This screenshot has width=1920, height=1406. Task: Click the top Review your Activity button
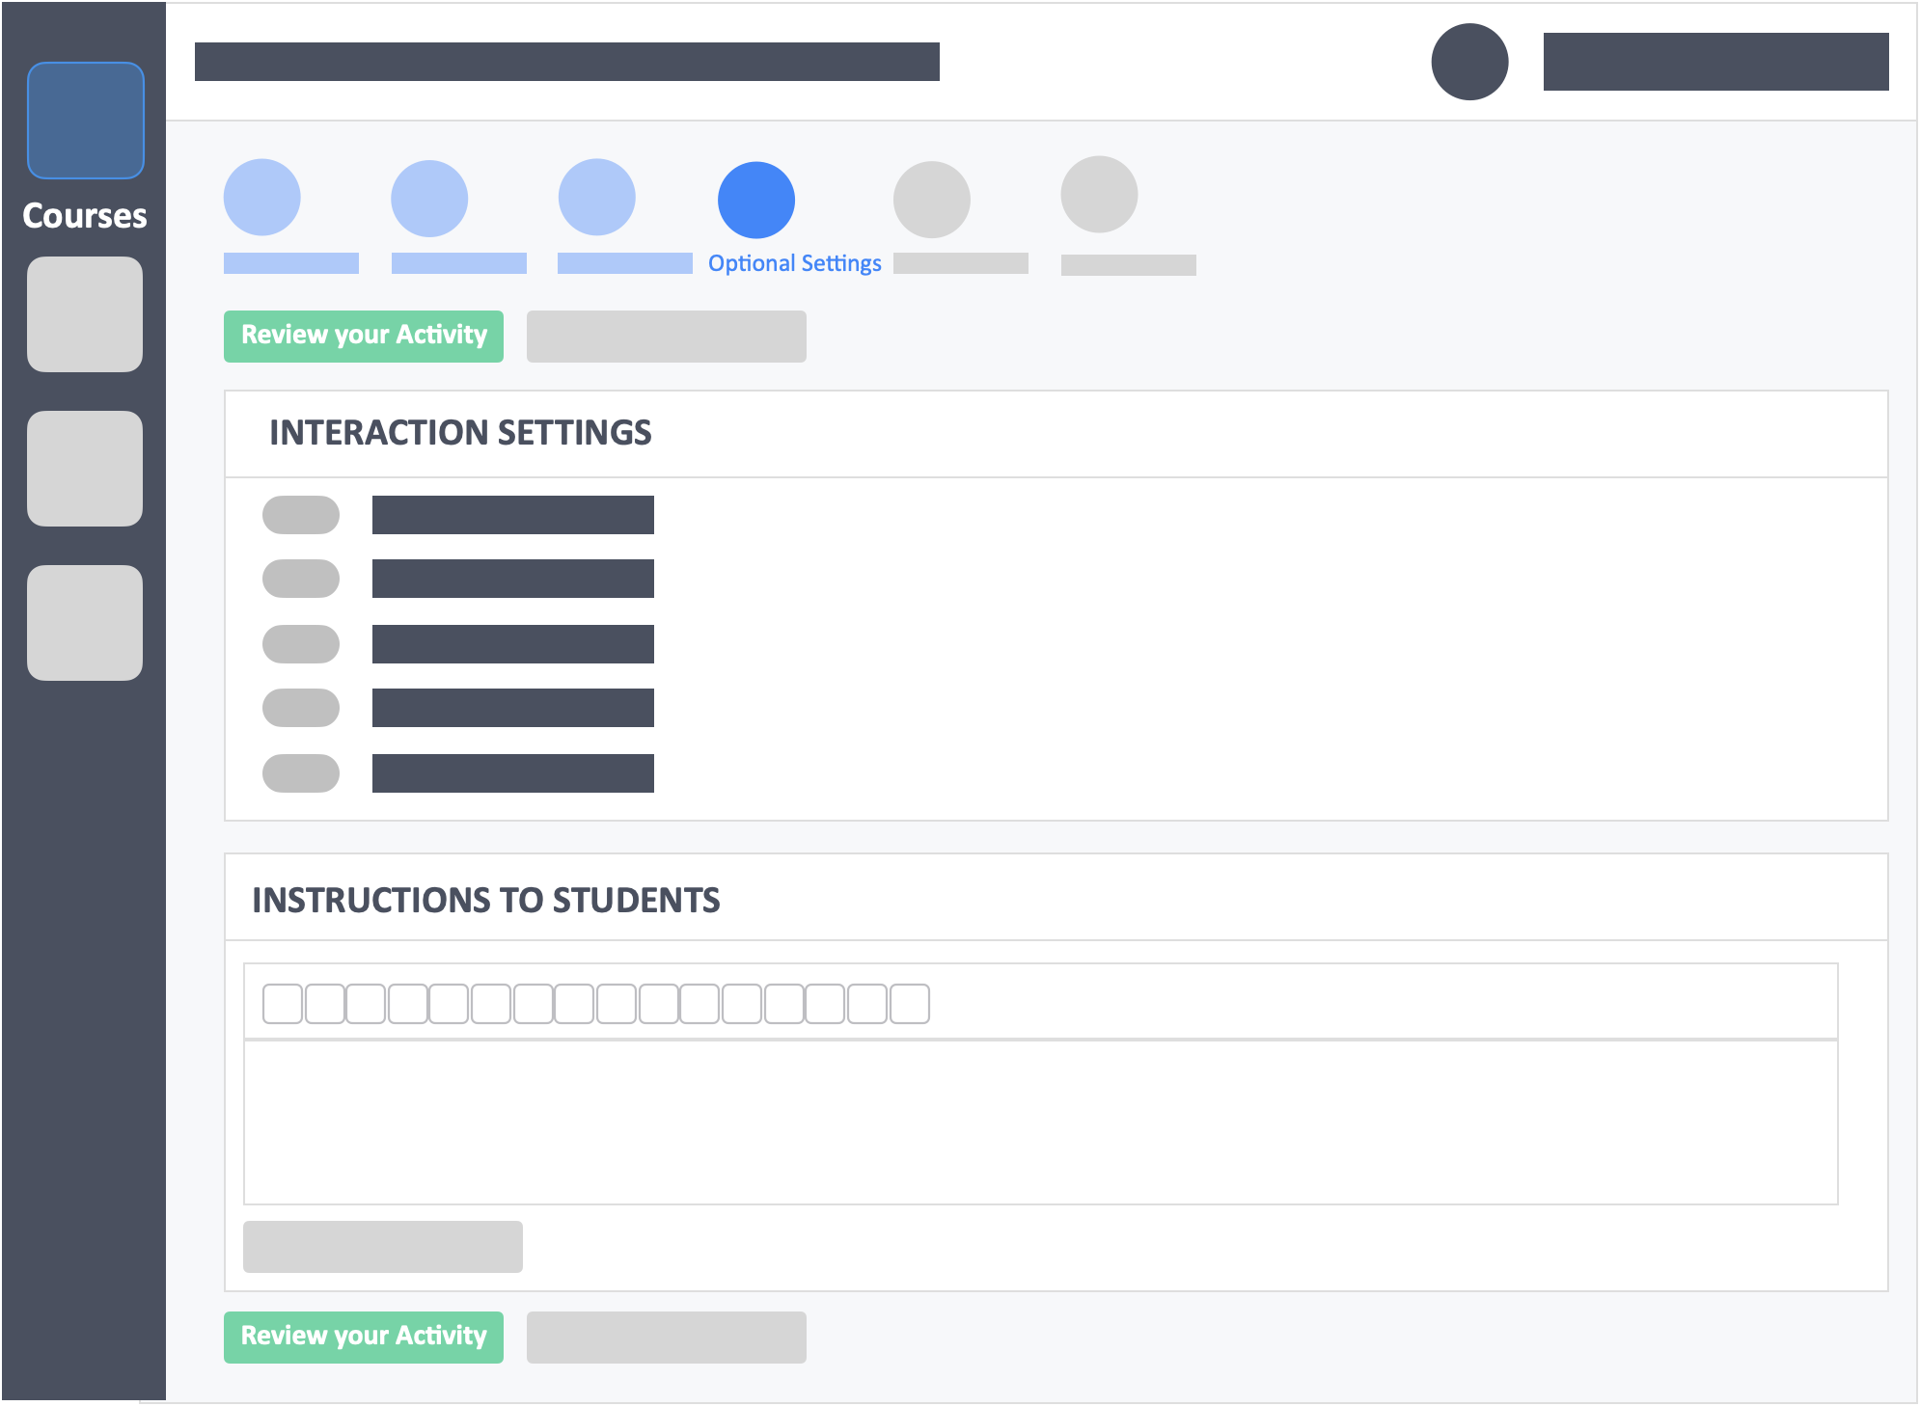364,337
